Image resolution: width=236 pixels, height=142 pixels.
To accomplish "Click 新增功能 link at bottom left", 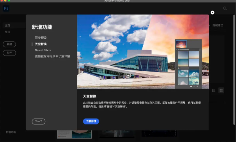I will click(x=11, y=132).
